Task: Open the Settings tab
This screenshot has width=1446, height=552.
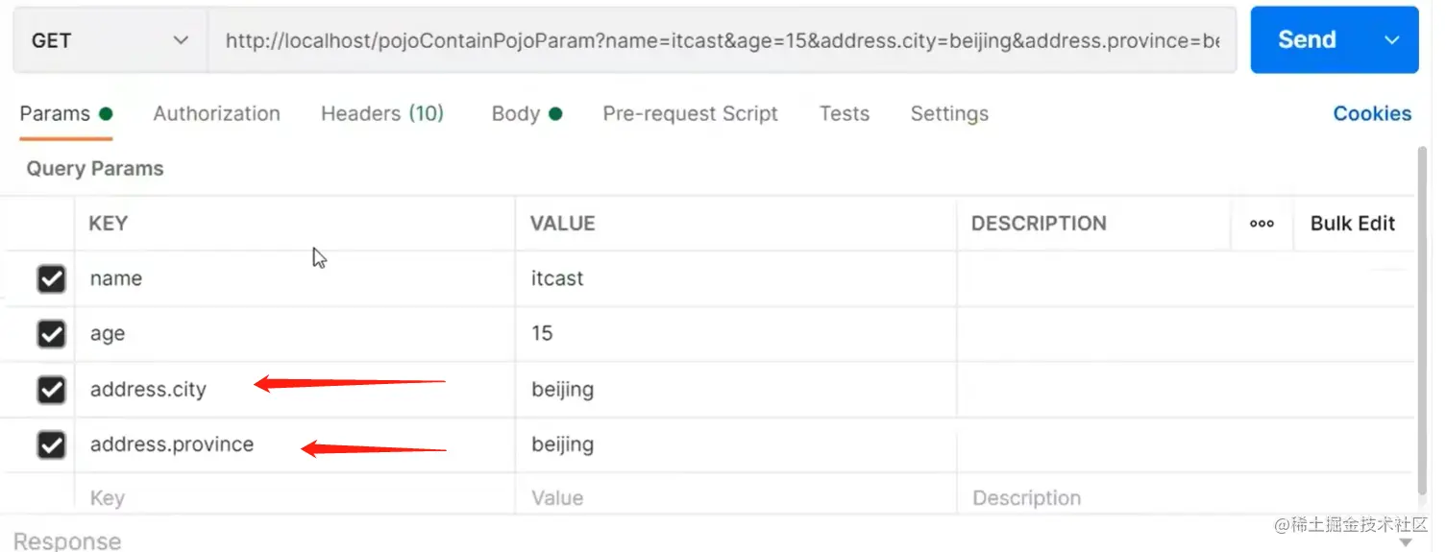Action: [948, 113]
